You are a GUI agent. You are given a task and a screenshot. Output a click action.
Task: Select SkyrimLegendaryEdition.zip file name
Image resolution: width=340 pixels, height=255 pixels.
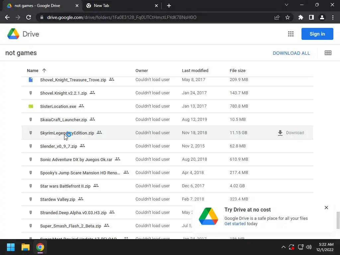(x=67, y=133)
